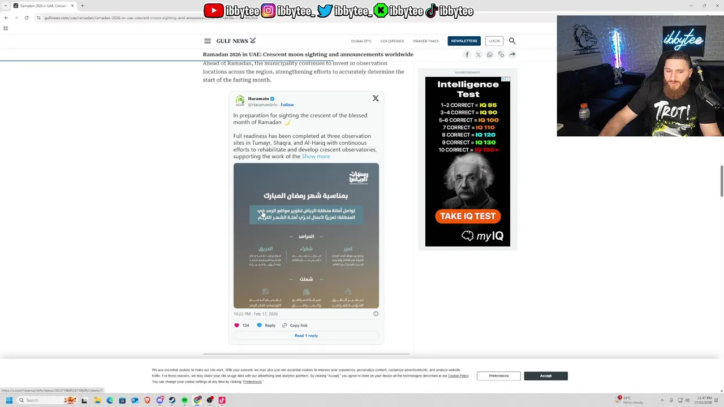The image size is (724, 407).
Task: Open the volume icon in the system tray
Action: (x=687, y=400)
